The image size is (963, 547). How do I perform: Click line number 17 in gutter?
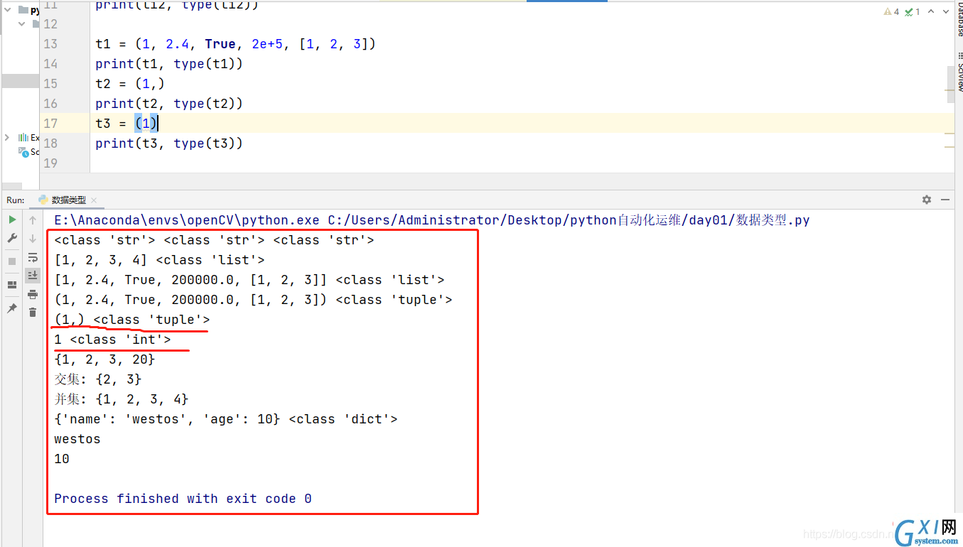[50, 124]
